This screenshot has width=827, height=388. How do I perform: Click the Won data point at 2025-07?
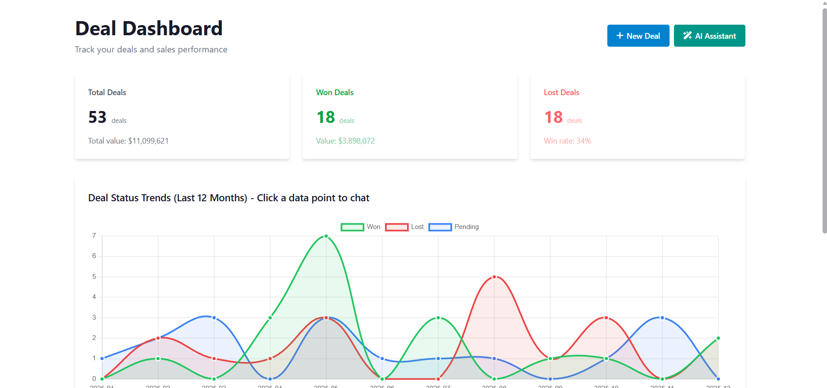click(438, 318)
